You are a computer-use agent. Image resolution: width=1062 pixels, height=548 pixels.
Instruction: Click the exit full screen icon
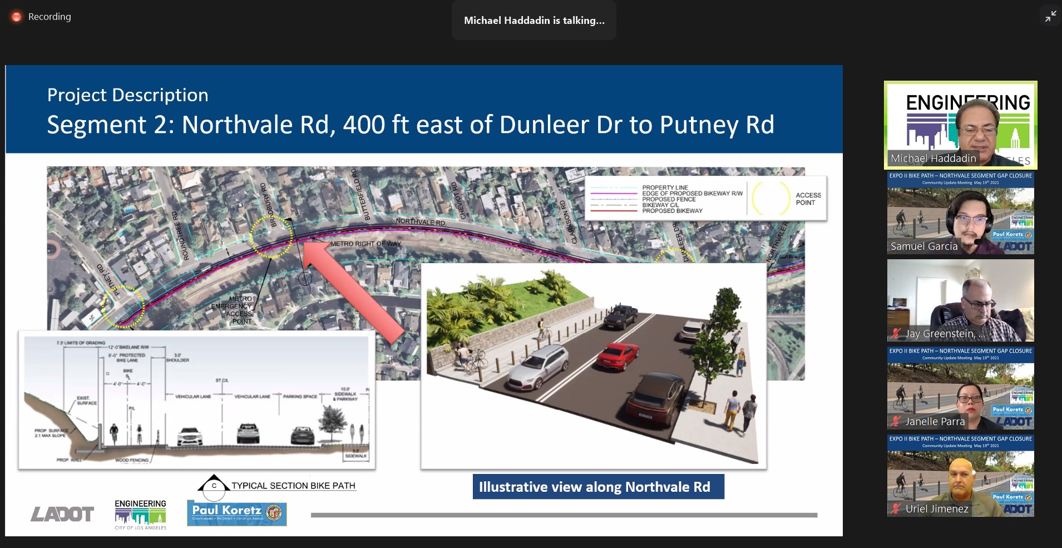click(x=1050, y=17)
